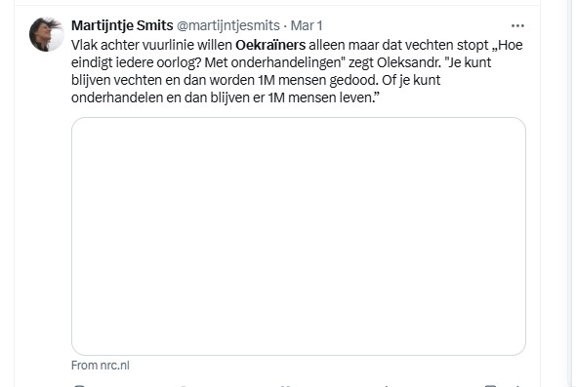
Task: Open the three-dot more options menu
Action: [x=517, y=25]
